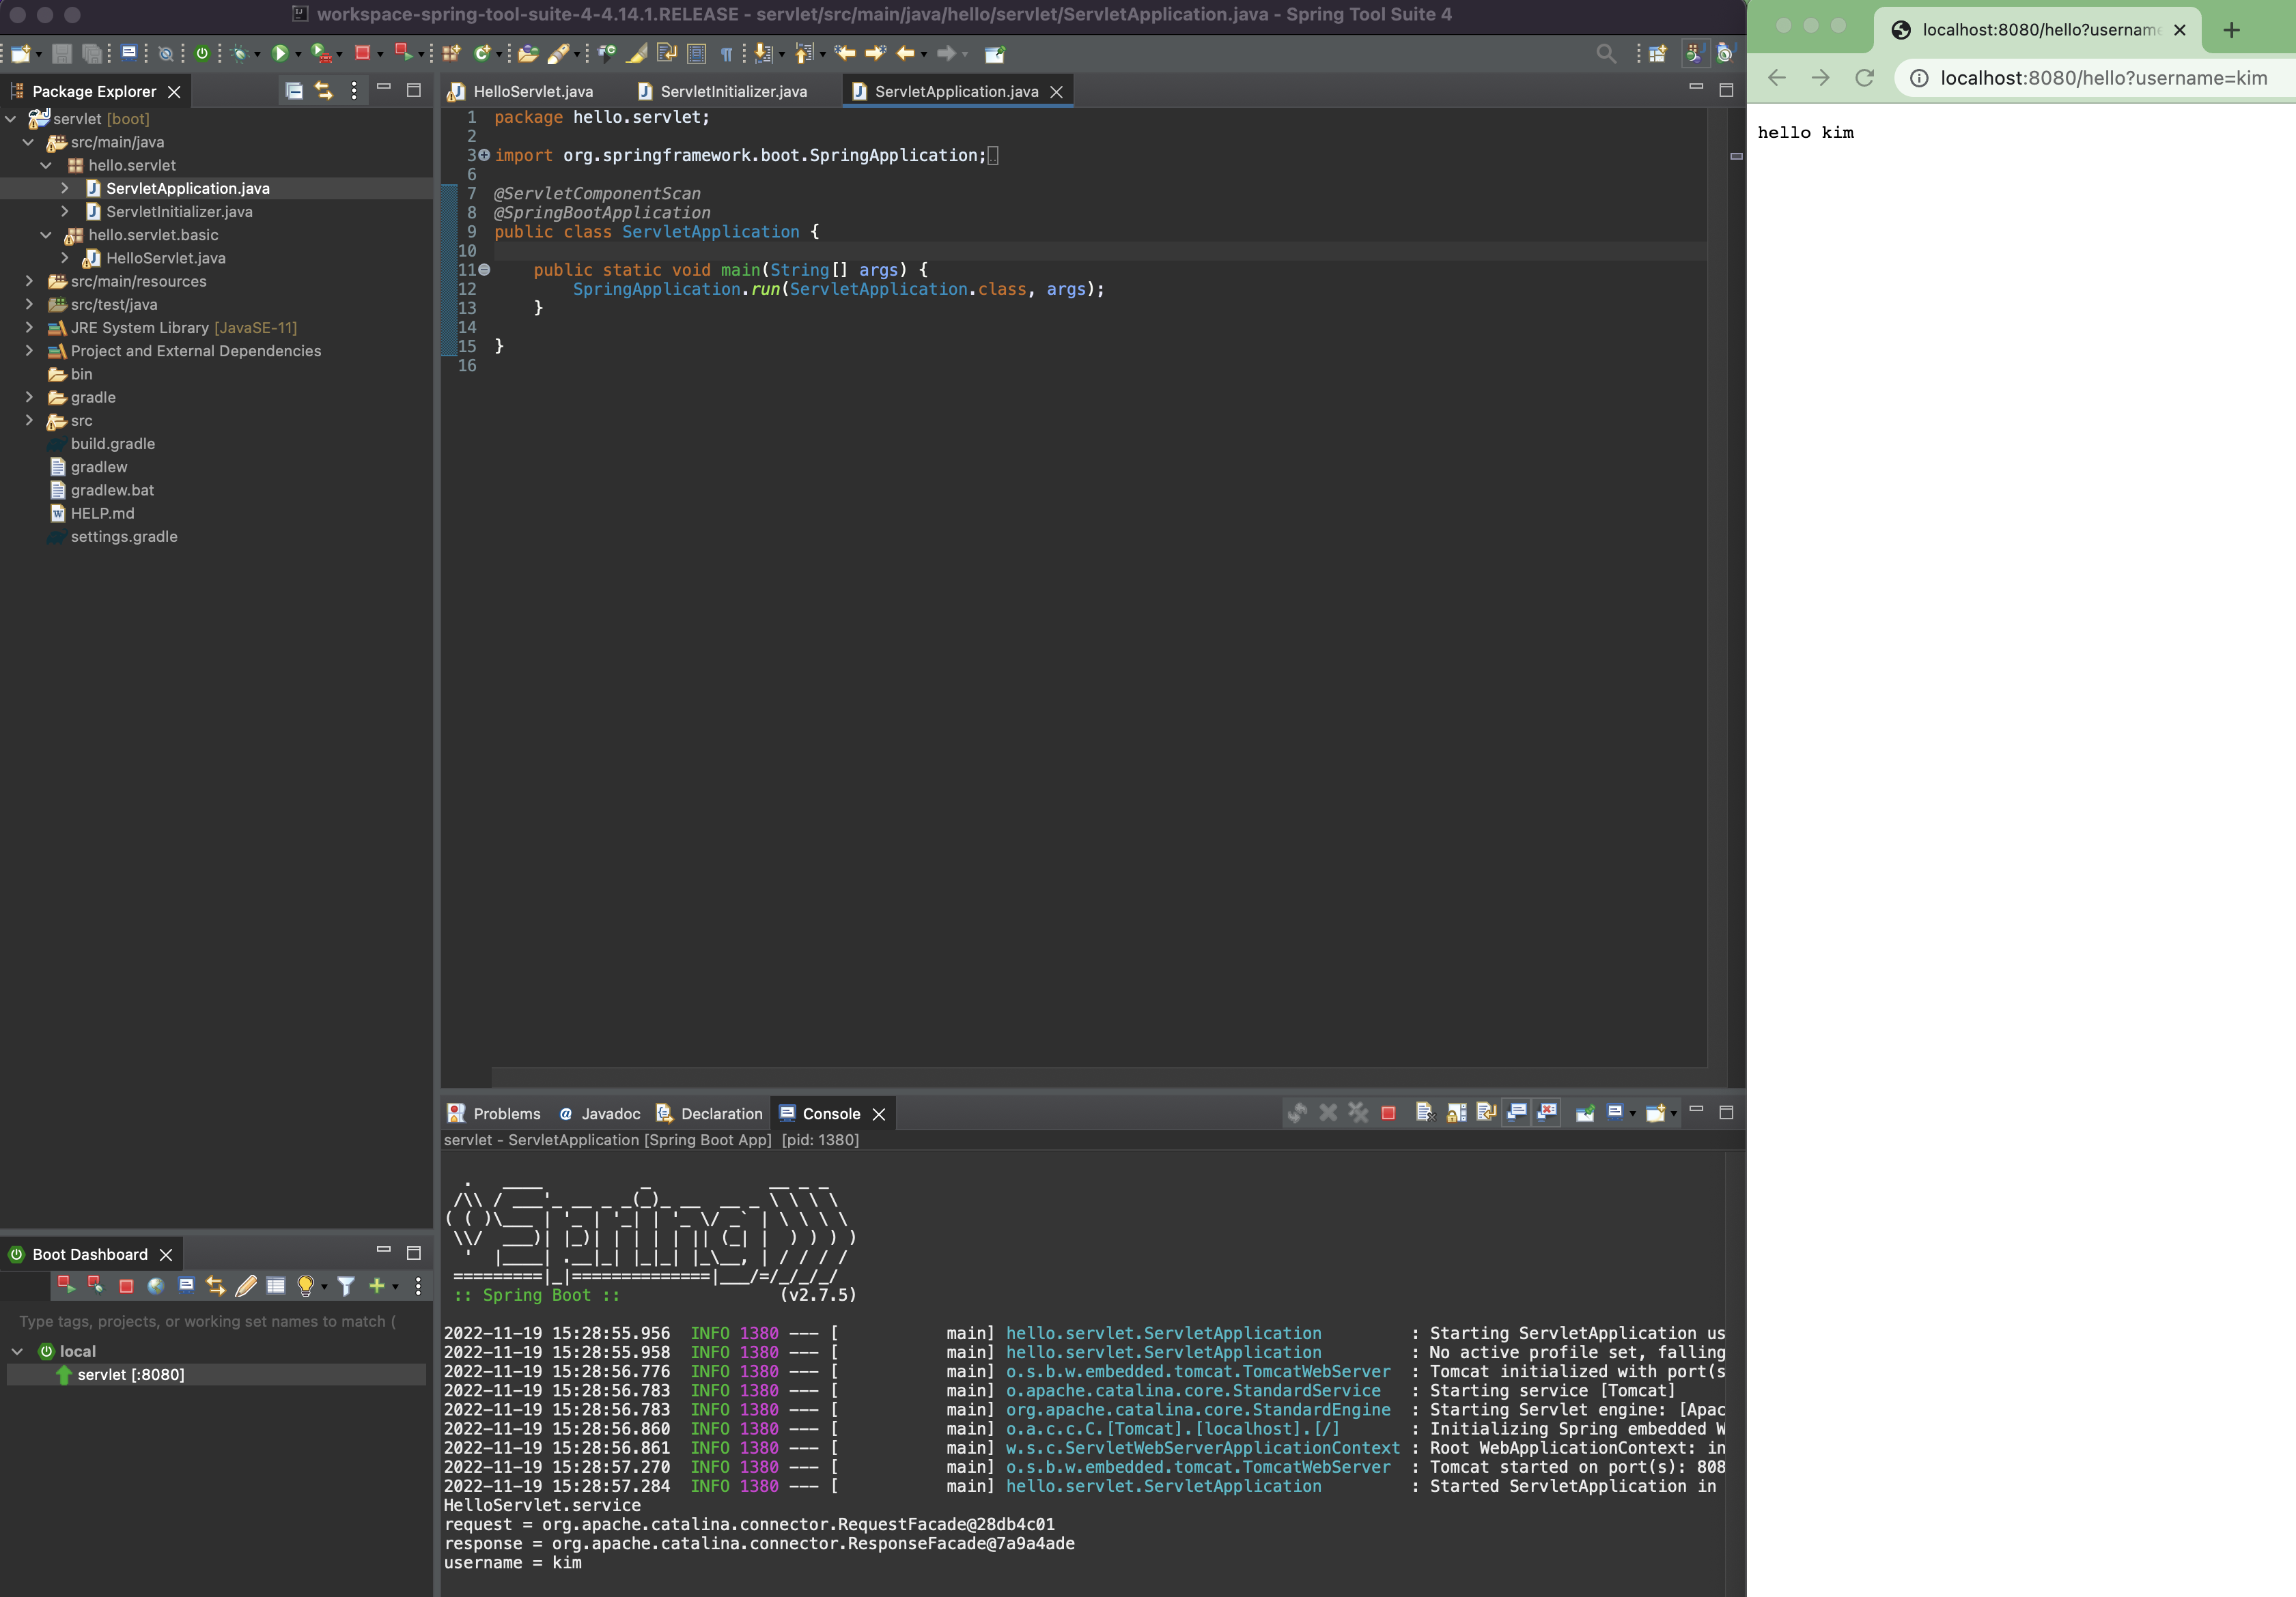Terminate app using console red stop icon
Screen dimensions: 2296x1597
click(1388, 1112)
